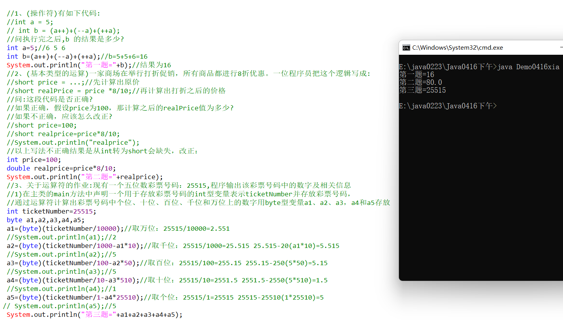
Task: Click the final println line printing "第三题="
Action: [95, 314]
